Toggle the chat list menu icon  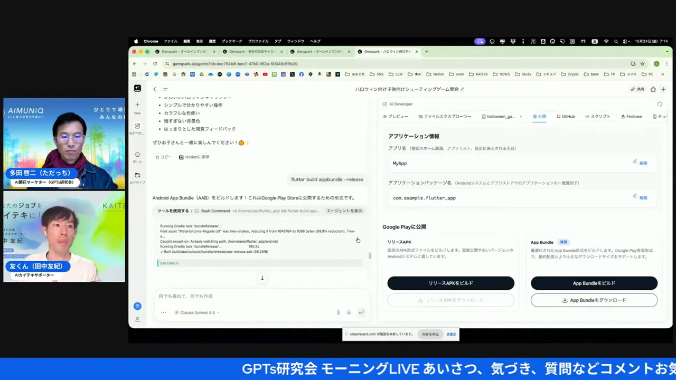[165, 90]
